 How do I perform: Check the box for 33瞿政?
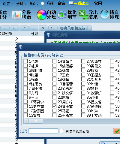point(83,88)
